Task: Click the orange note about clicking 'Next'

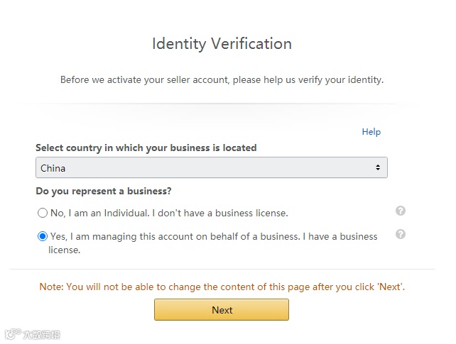Action: pyautogui.click(x=222, y=287)
